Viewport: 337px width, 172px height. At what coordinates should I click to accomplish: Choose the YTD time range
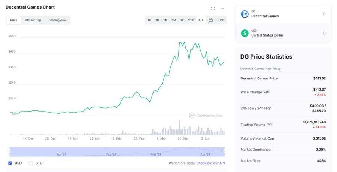point(191,20)
